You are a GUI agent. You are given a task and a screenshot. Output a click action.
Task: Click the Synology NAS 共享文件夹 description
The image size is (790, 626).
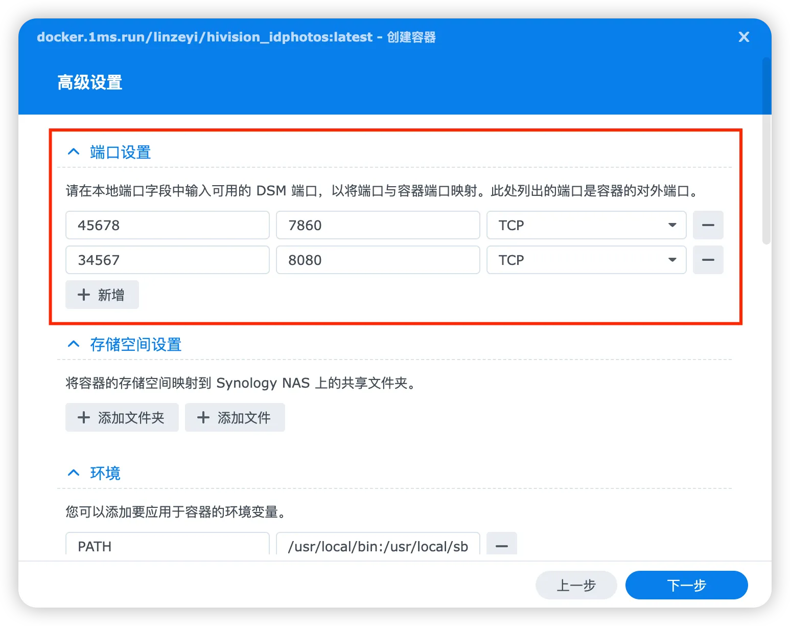click(241, 383)
